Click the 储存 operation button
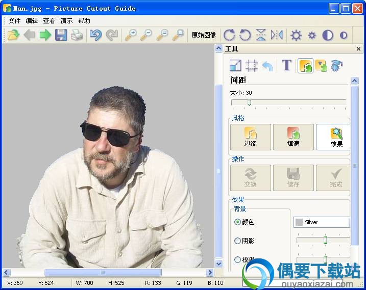The image size is (366, 290). pyautogui.click(x=294, y=178)
